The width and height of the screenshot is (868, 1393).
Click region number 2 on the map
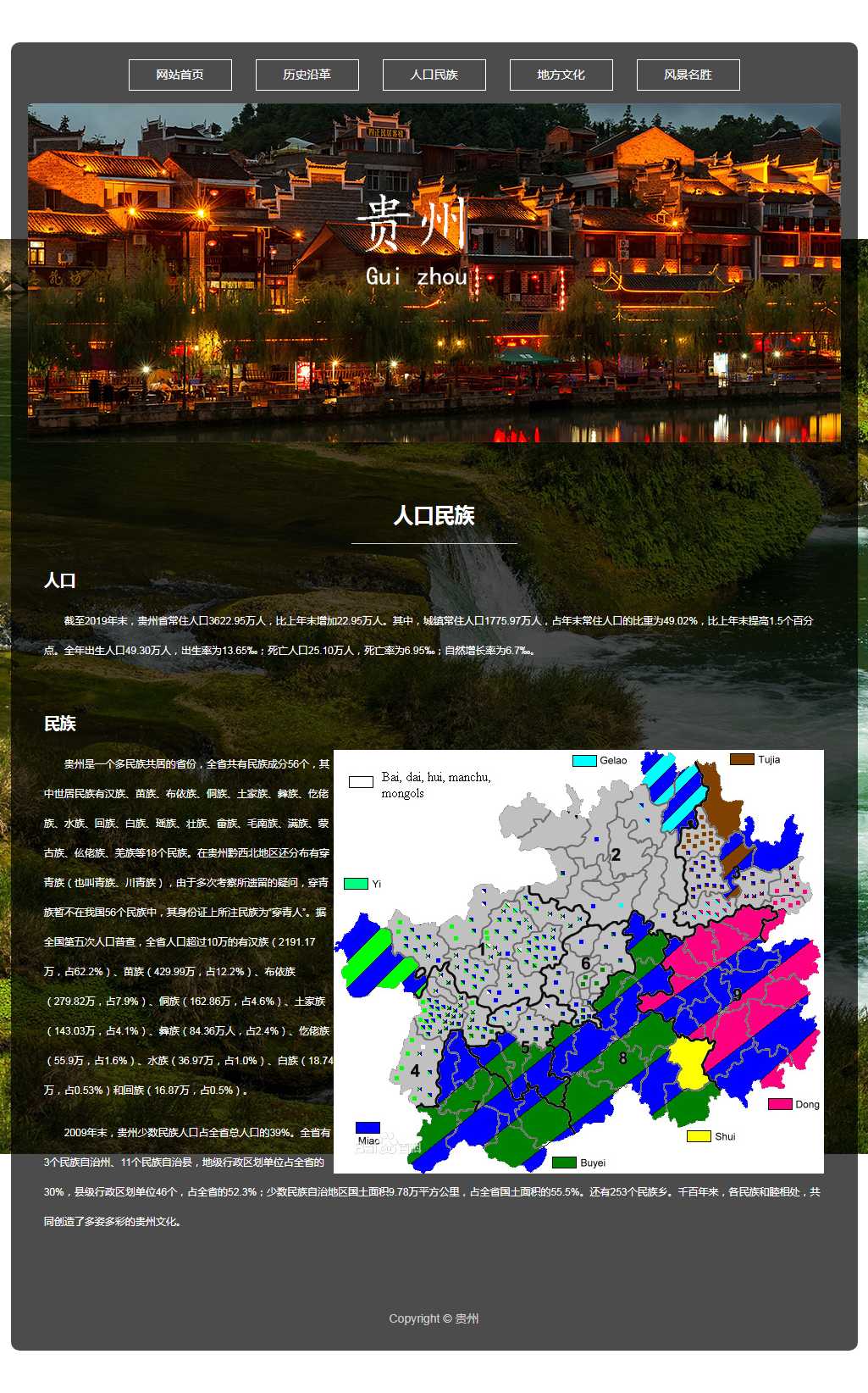click(616, 855)
